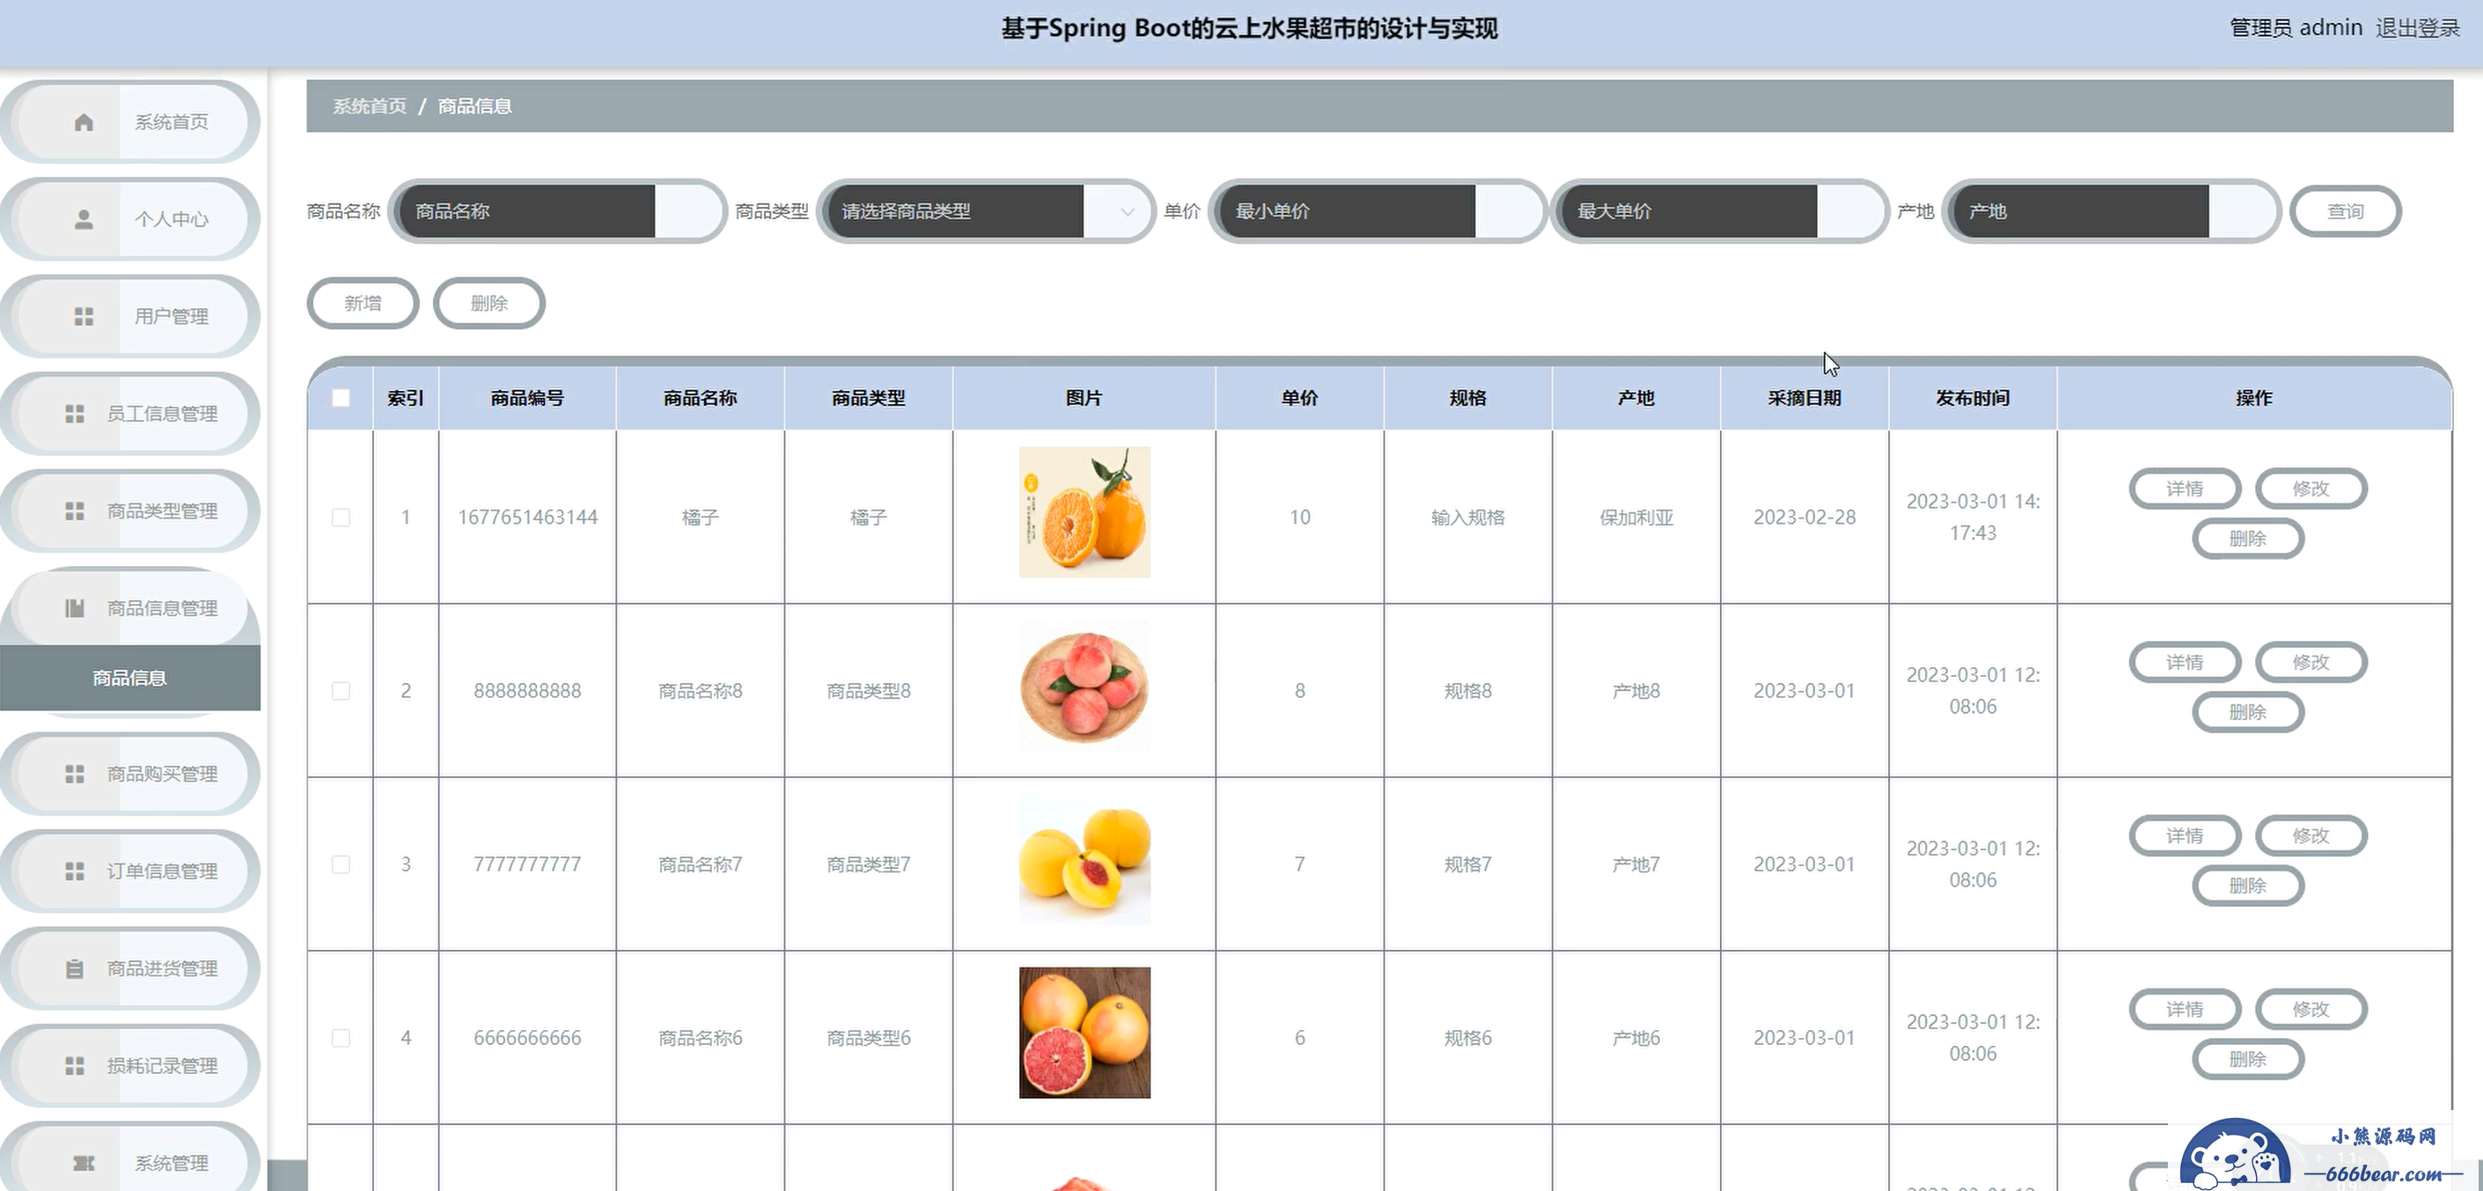Click 删除 for the 橘子 row

(x=2248, y=539)
